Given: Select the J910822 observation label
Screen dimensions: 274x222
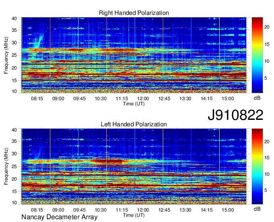Looking at the screenshot, I should click(x=235, y=115).
